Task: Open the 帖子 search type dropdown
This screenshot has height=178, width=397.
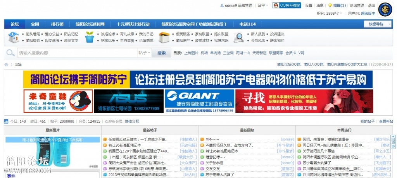Action: [145, 53]
